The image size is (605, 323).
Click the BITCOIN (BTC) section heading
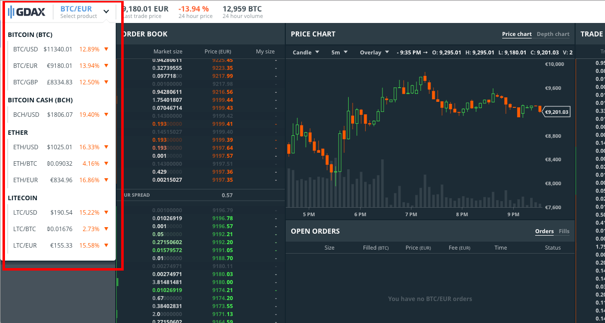(x=30, y=35)
